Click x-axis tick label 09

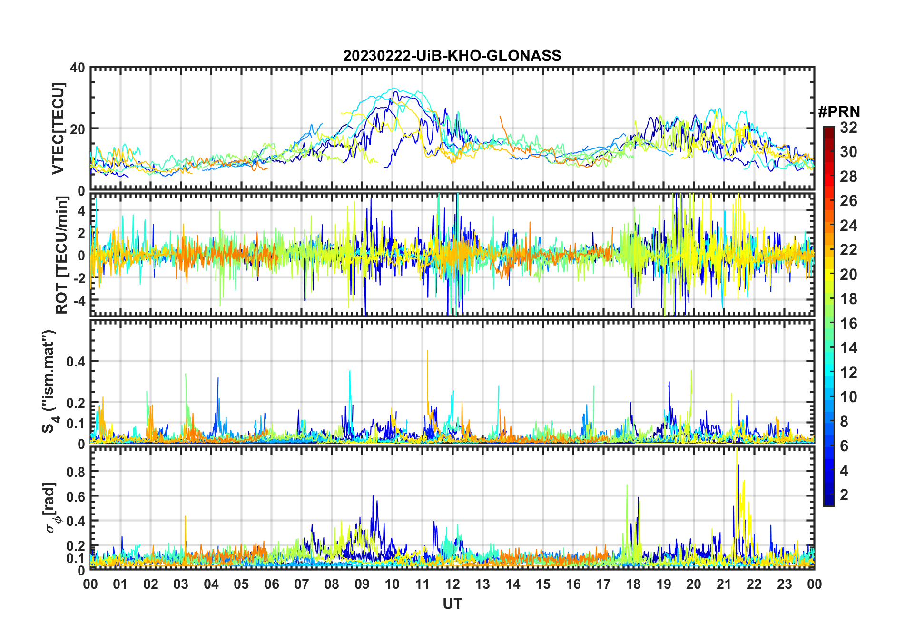pyautogui.click(x=362, y=584)
